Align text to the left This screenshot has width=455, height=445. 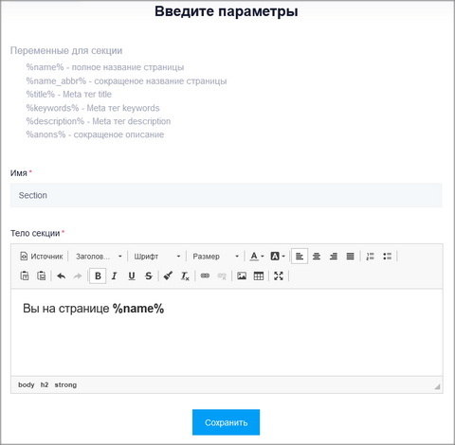[300, 257]
